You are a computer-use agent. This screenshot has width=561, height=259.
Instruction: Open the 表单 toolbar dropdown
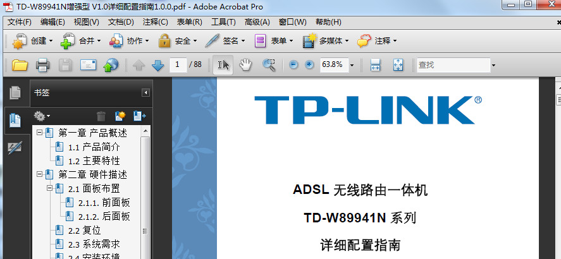pos(274,41)
